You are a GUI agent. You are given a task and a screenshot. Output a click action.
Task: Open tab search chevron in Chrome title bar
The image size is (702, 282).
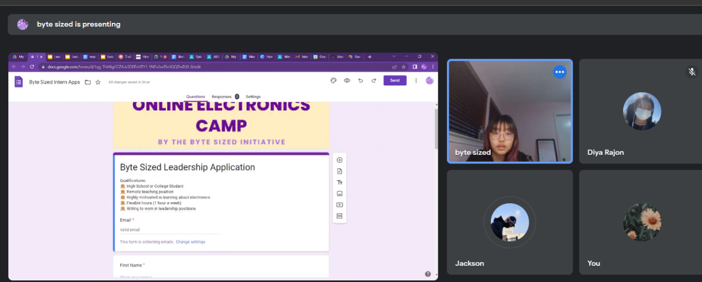394,56
